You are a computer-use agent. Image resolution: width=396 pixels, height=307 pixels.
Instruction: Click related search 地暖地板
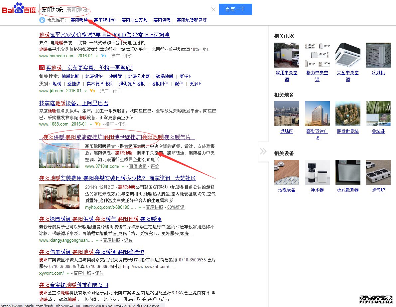tap(70, 76)
